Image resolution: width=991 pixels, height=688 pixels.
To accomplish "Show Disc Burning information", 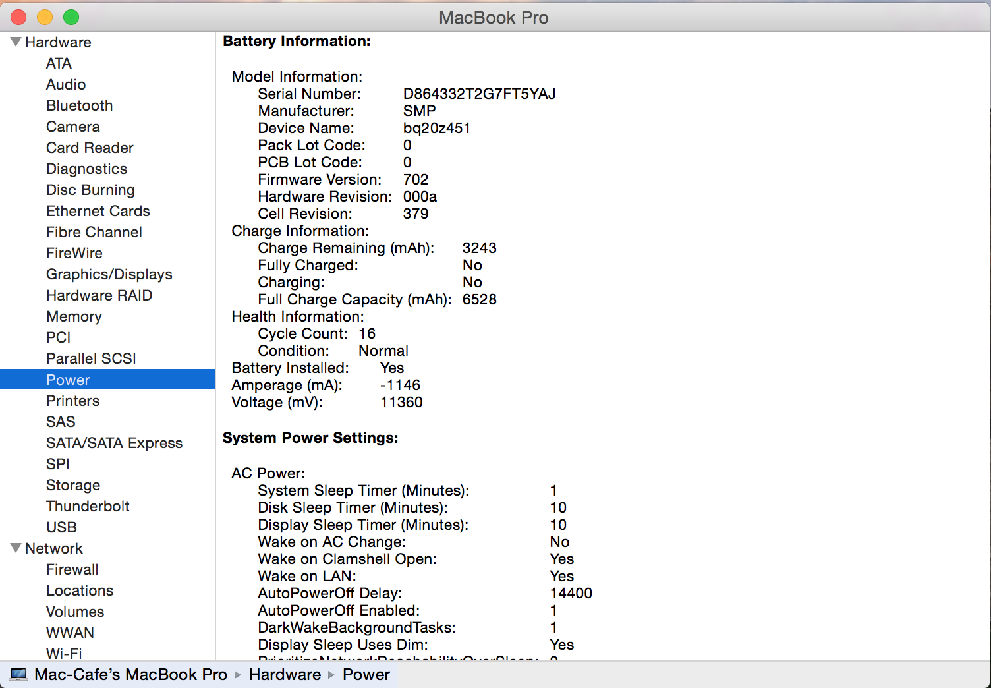I will [90, 190].
